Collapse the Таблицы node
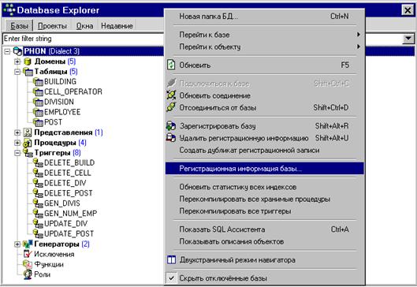This screenshot has width=417, height=287. pos(17,72)
